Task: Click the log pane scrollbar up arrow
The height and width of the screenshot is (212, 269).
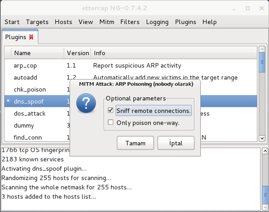Action: point(265,151)
